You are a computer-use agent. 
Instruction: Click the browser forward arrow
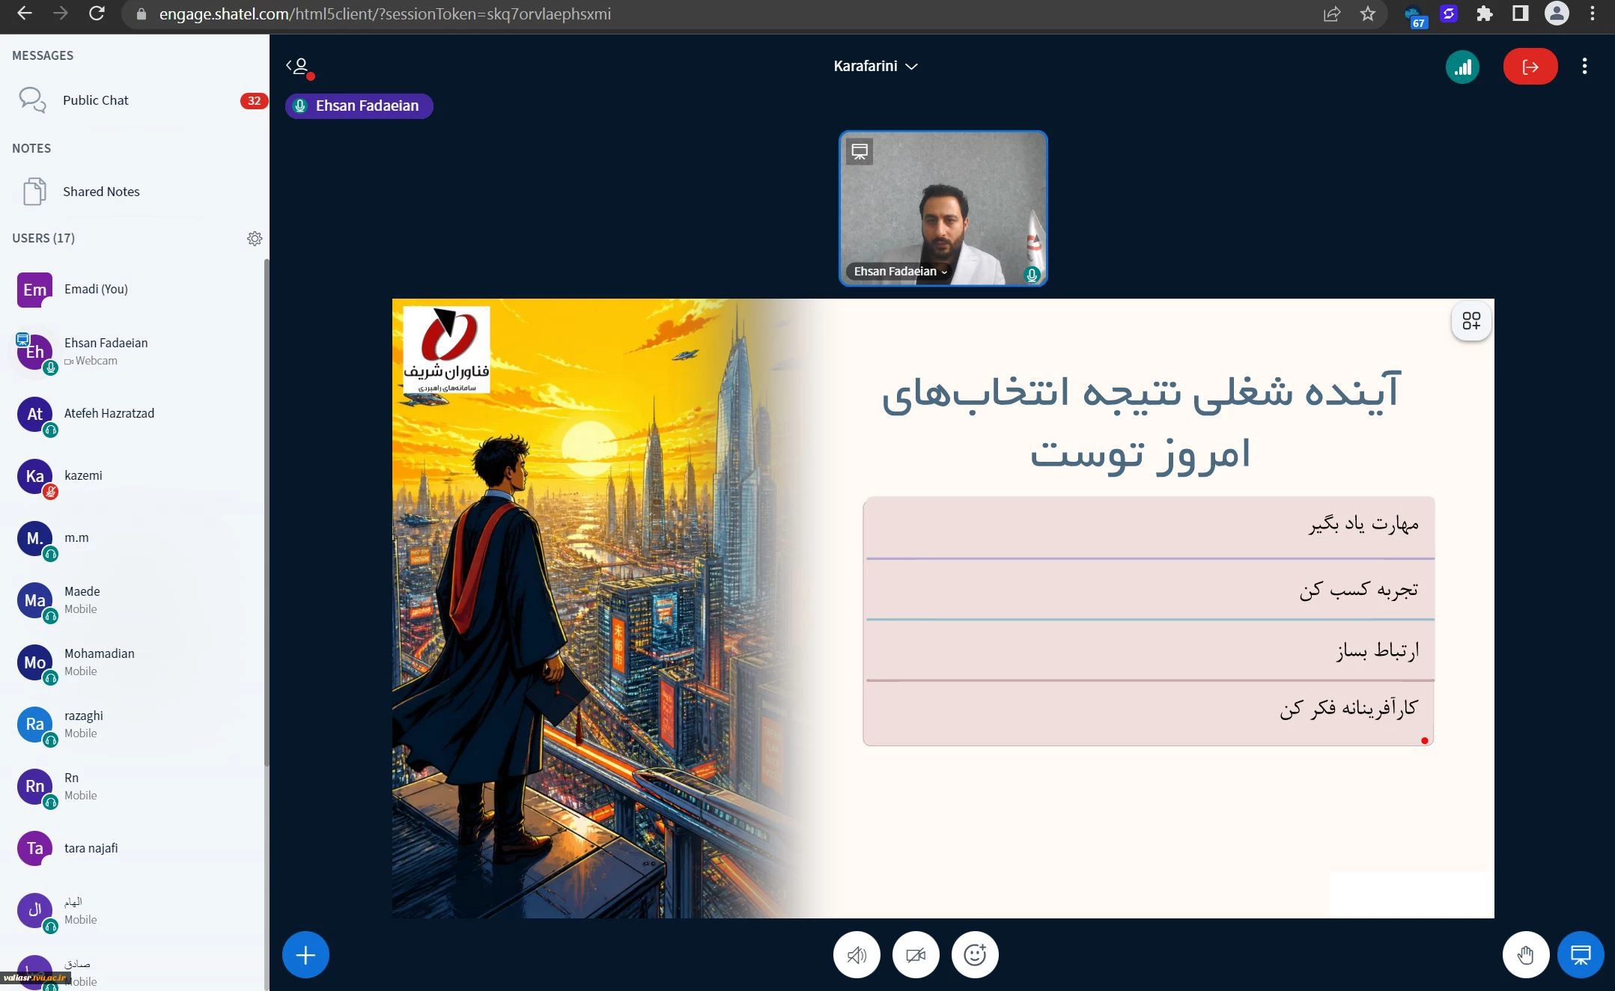click(x=61, y=13)
